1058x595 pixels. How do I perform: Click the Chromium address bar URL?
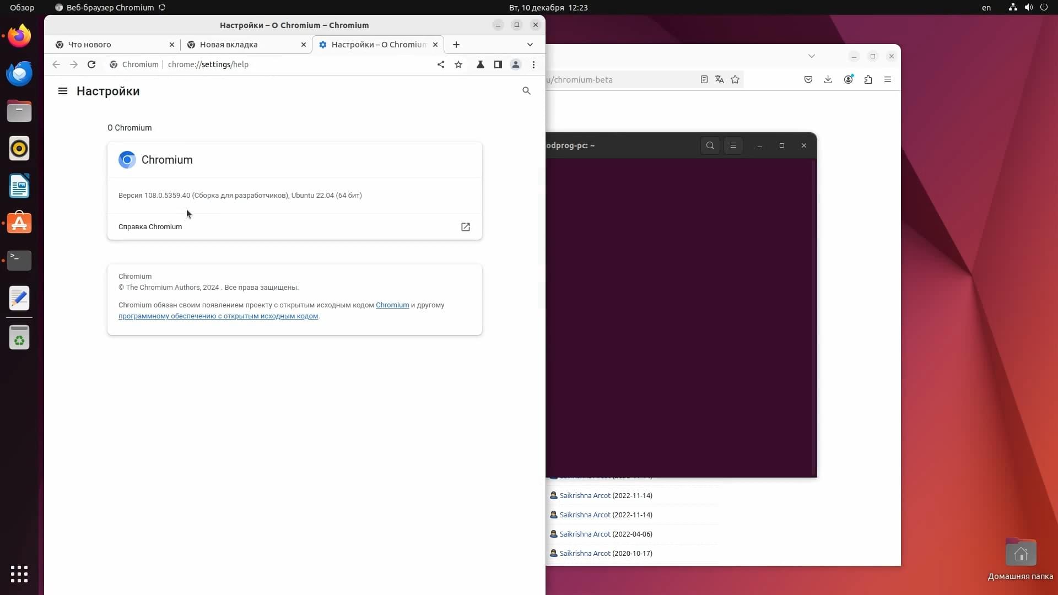click(x=208, y=64)
